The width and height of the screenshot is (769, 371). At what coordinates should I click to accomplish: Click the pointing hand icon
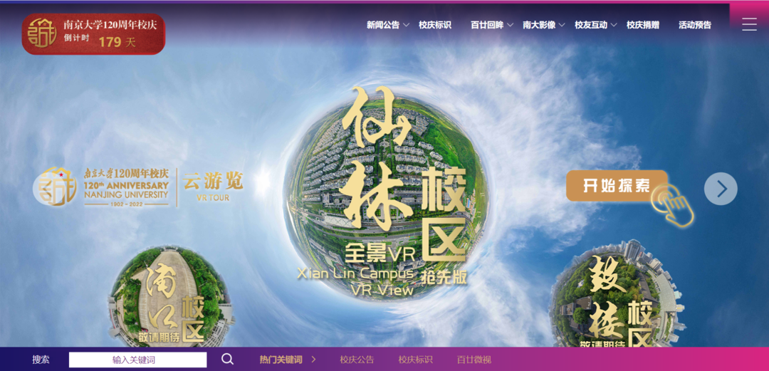click(674, 204)
